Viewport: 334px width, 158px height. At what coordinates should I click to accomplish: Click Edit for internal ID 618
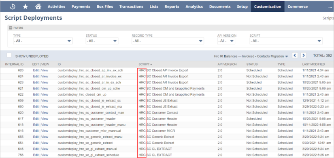(36, 125)
